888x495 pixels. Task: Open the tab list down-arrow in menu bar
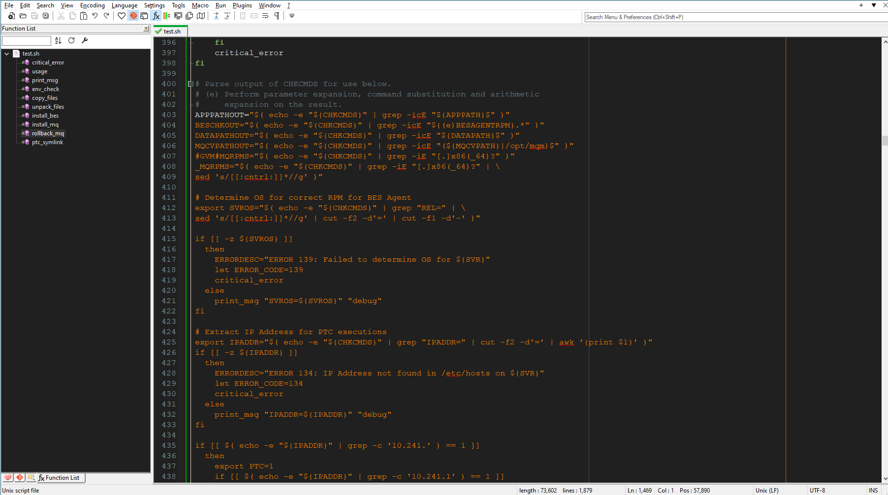click(x=874, y=5)
